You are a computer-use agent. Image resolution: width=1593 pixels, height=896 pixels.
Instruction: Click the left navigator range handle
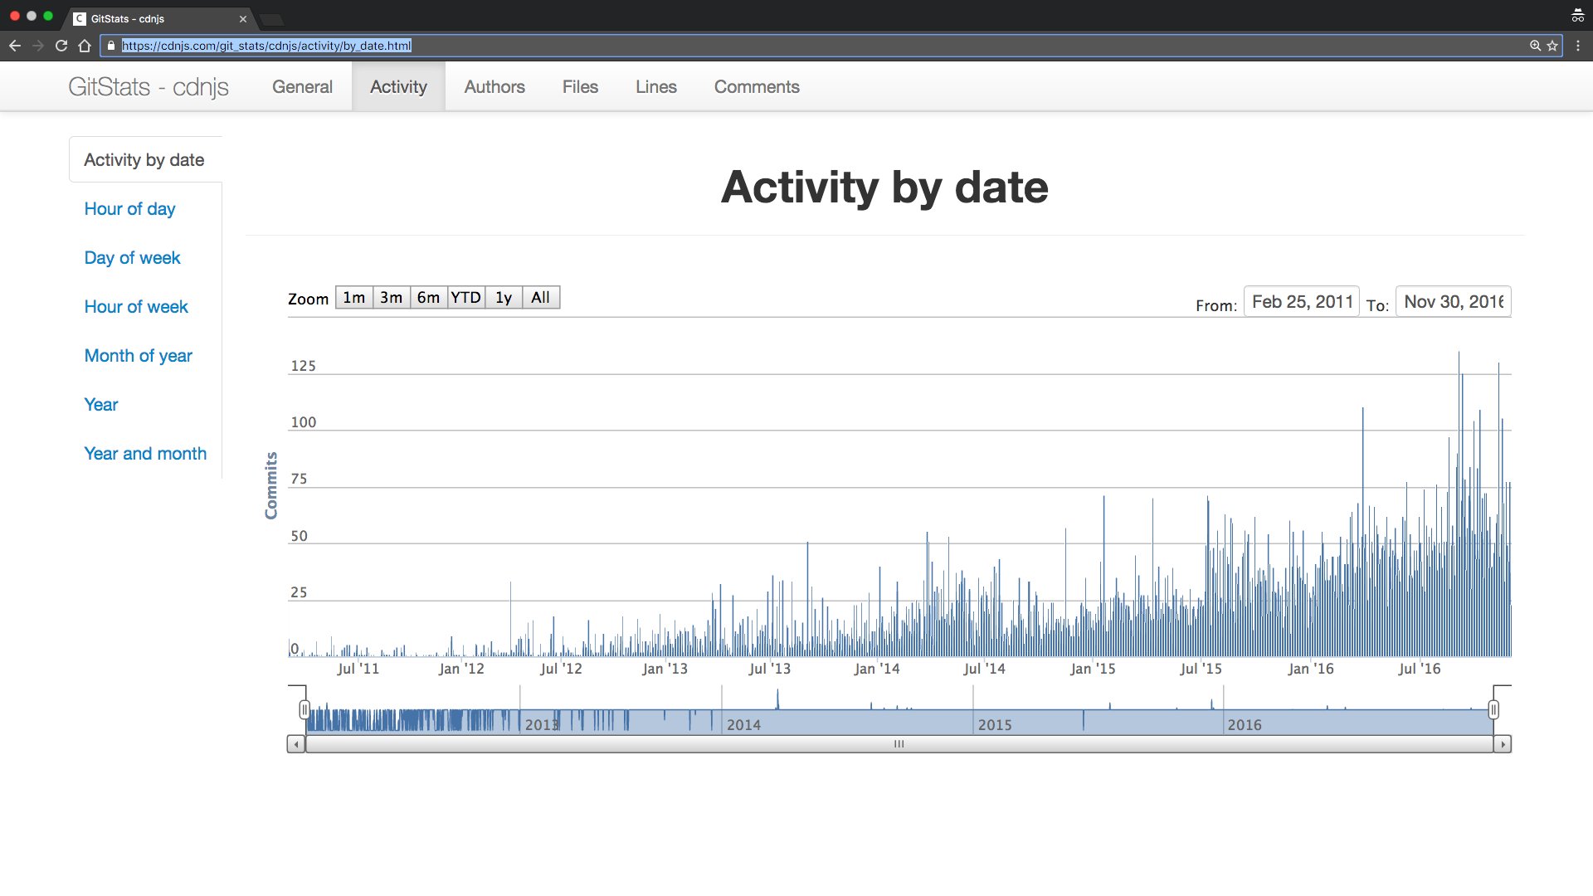point(304,709)
